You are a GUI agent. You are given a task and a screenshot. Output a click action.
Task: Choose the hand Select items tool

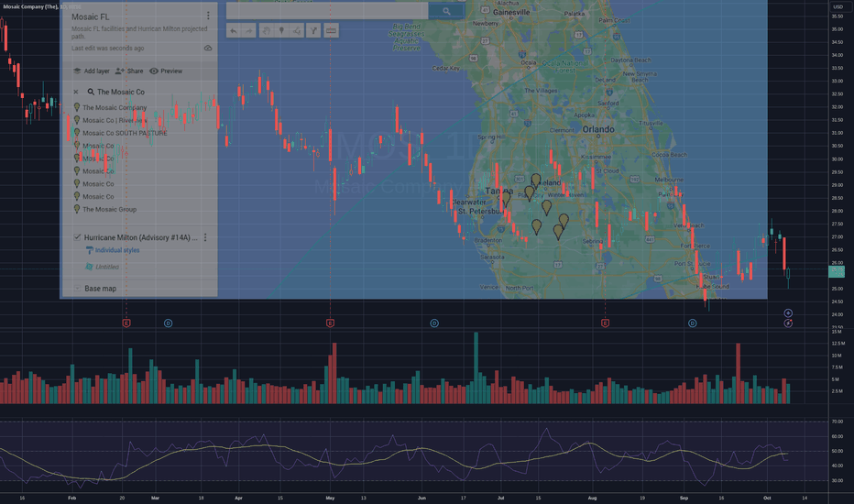pyautogui.click(x=267, y=30)
